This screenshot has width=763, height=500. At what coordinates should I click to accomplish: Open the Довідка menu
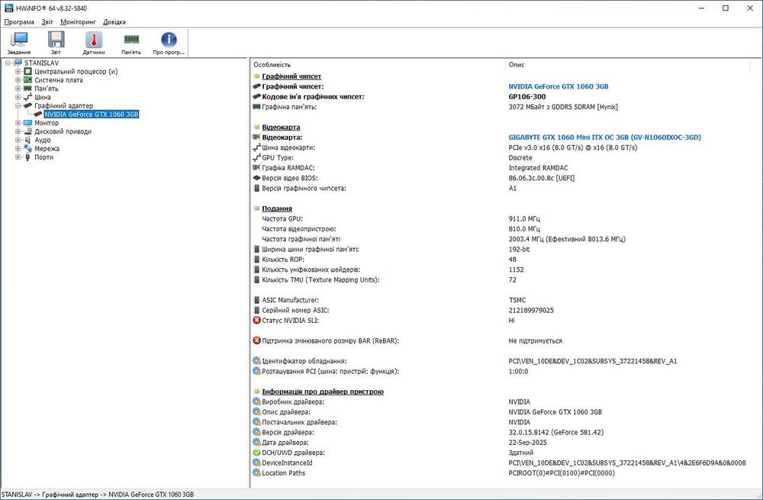[114, 22]
